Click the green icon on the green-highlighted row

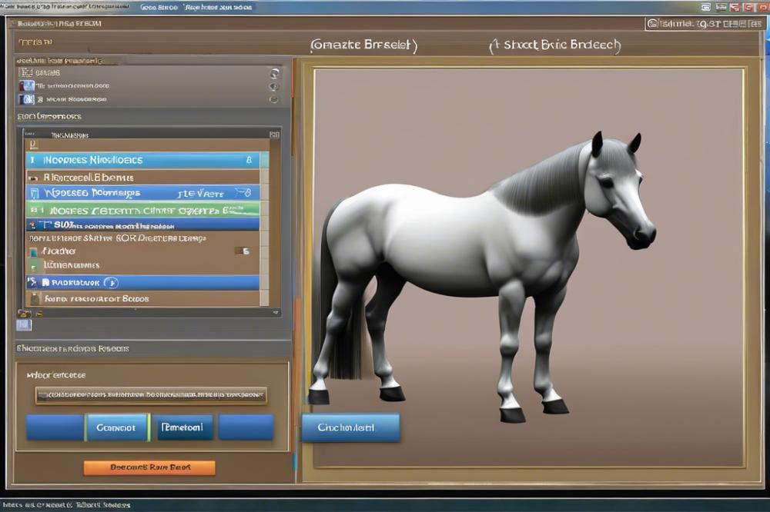34,209
